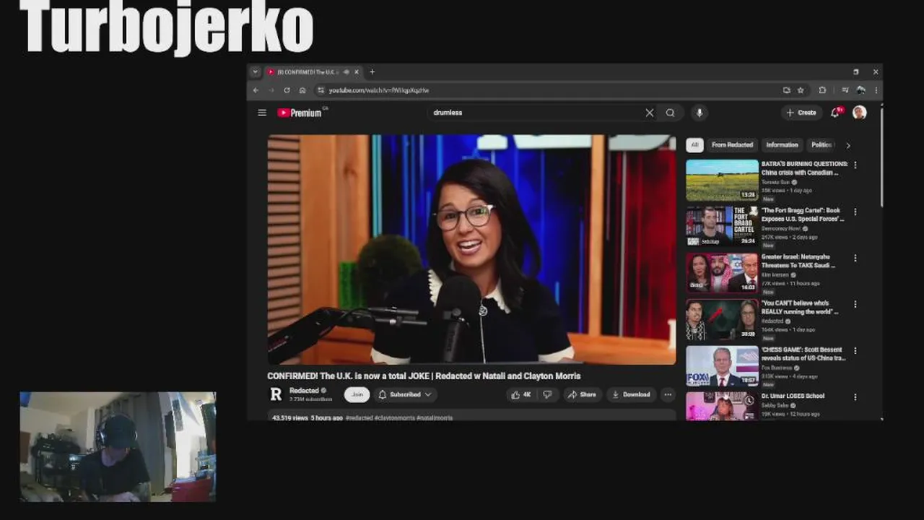The width and height of the screenshot is (924, 520).
Task: Open options menu for Dr. Umar video
Action: [855, 396]
